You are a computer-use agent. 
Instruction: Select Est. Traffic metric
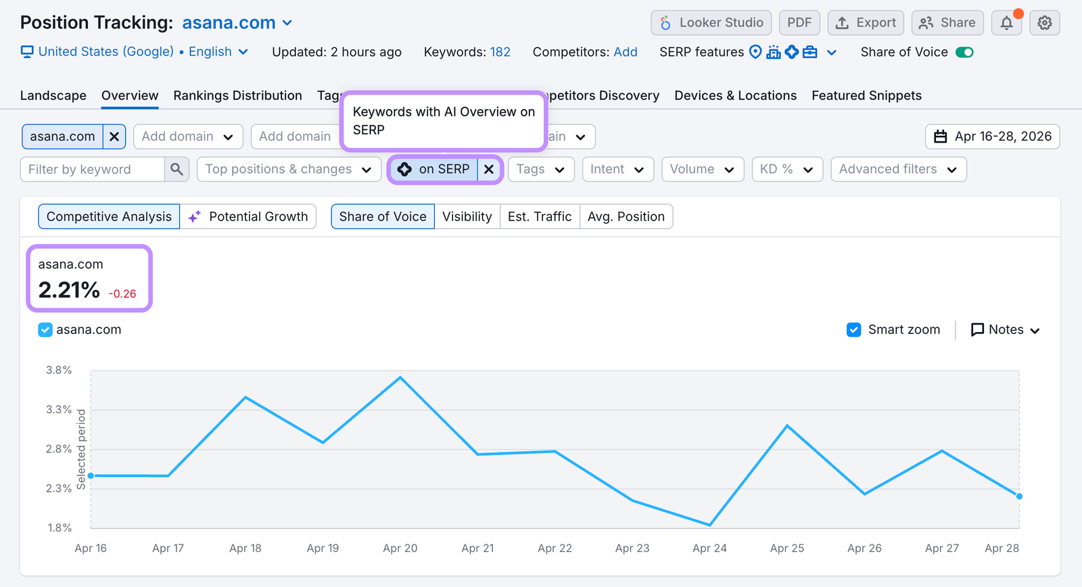click(x=540, y=216)
